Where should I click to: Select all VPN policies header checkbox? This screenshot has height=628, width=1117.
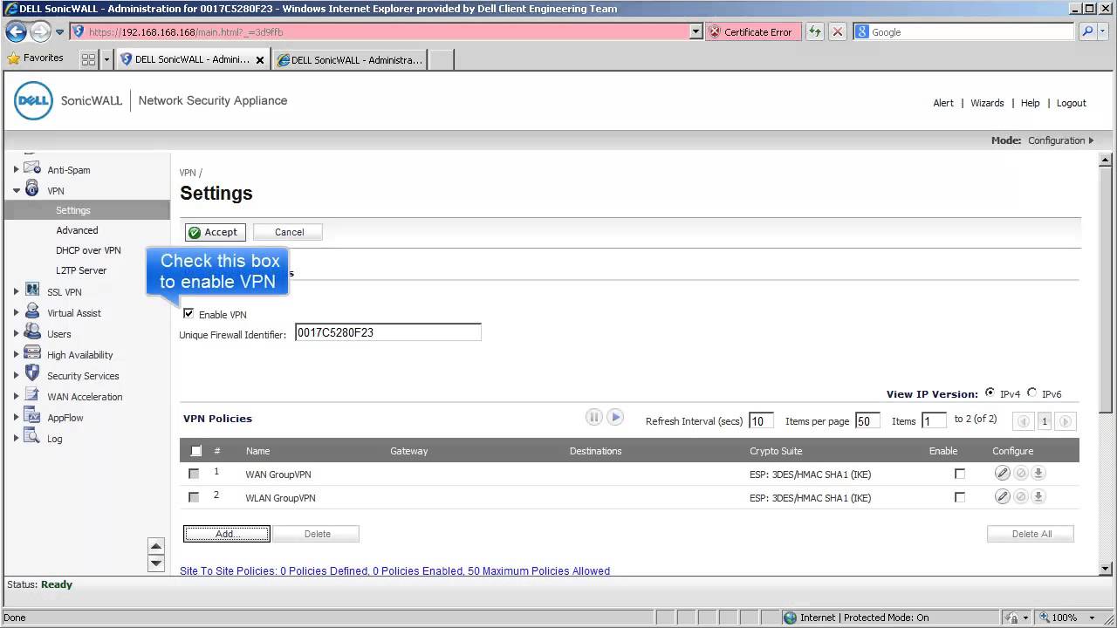(x=196, y=451)
